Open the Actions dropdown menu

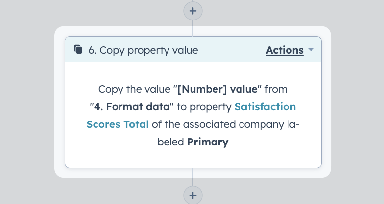click(285, 50)
